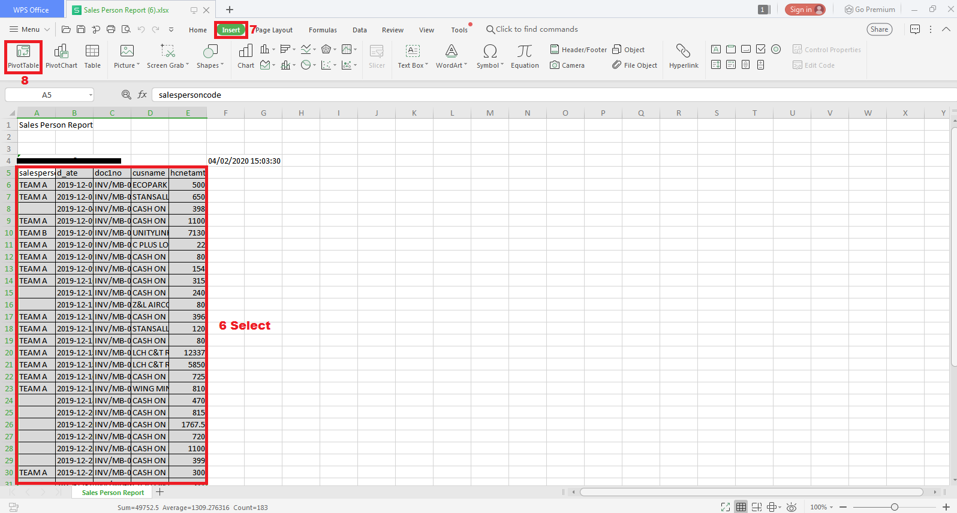Open the zoom percentage dropdown

pos(822,507)
